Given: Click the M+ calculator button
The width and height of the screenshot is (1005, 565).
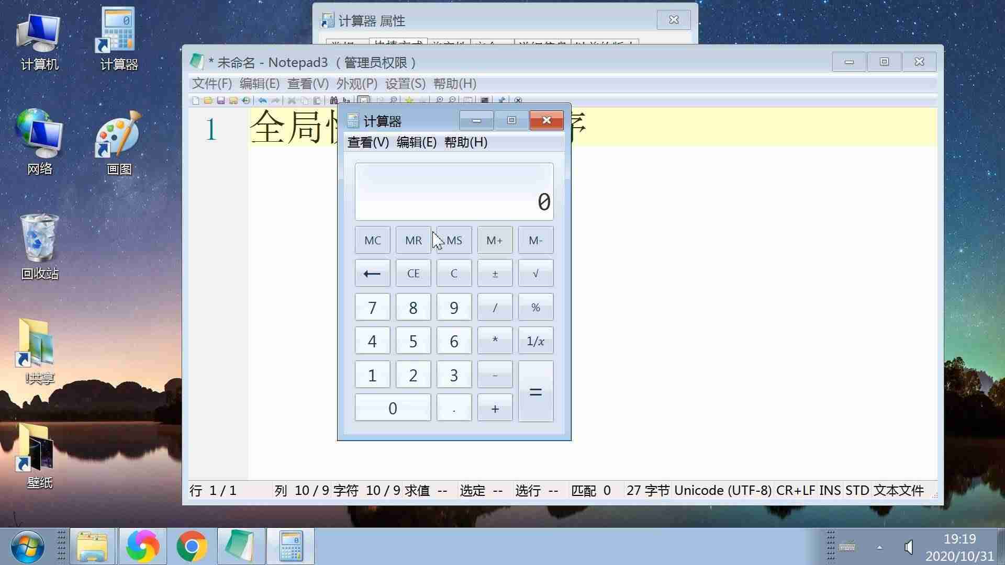Looking at the screenshot, I should (x=495, y=240).
